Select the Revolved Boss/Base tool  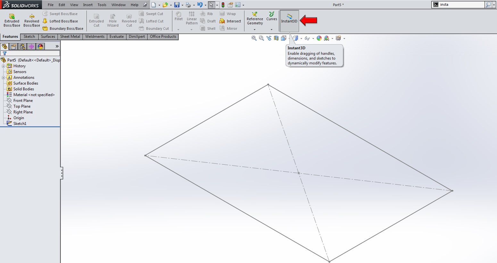click(x=32, y=20)
